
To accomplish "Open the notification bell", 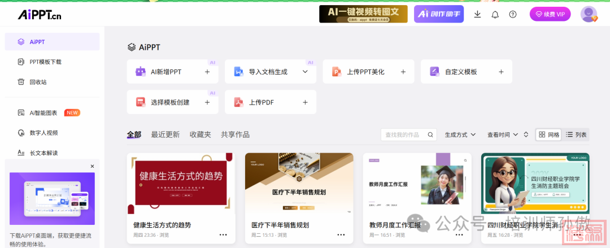I will click(x=495, y=15).
